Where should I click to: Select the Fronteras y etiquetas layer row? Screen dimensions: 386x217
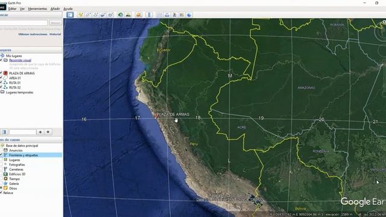click(31, 155)
